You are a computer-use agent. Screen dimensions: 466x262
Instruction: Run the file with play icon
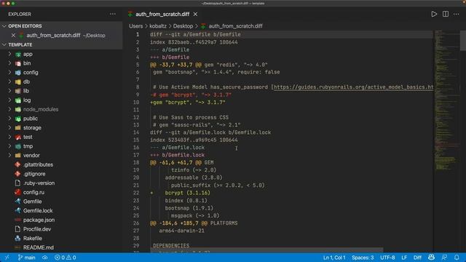pyautogui.click(x=434, y=14)
